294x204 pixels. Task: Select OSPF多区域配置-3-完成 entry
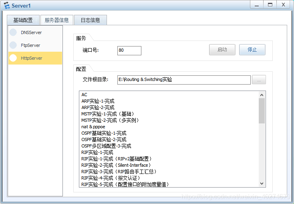(x=106, y=146)
